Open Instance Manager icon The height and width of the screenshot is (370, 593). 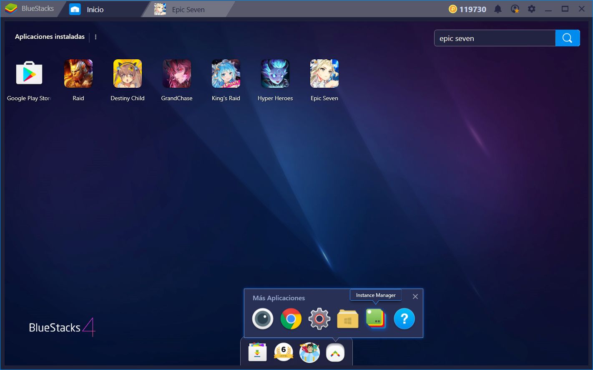(376, 319)
